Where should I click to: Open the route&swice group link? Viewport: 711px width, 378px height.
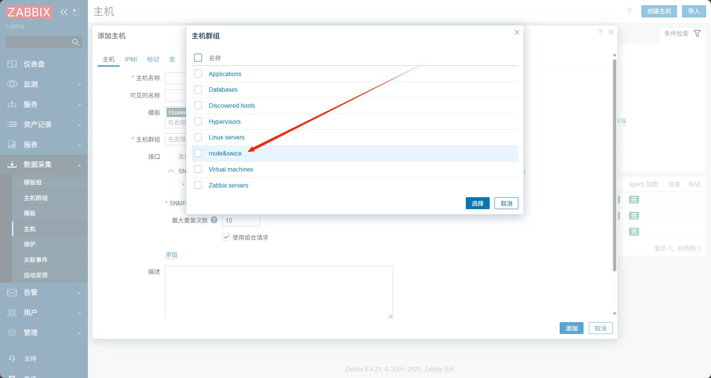click(225, 153)
